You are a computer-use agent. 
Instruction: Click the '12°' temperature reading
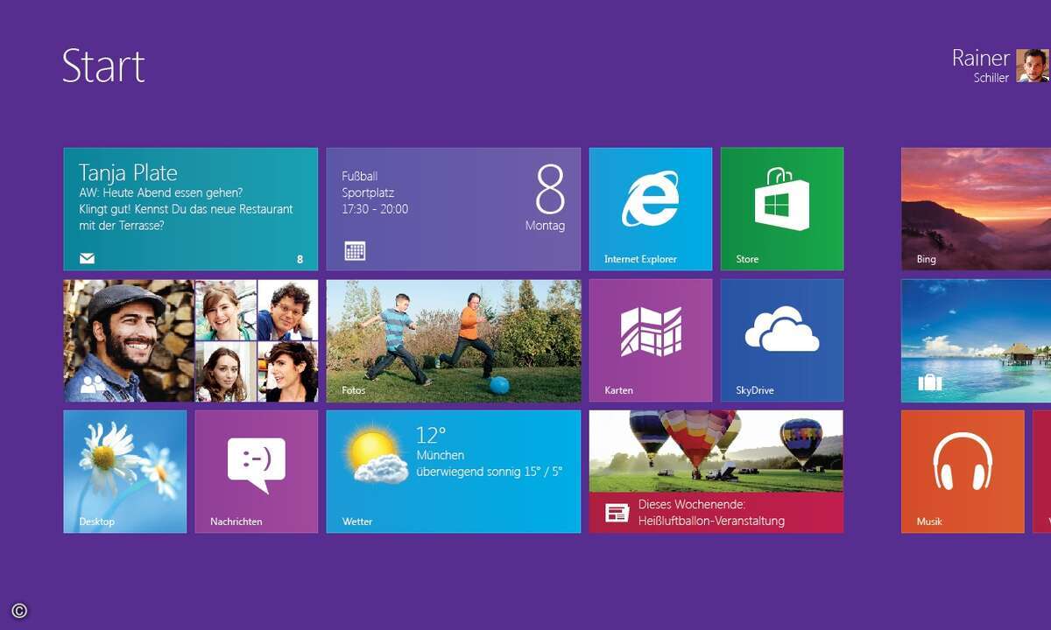431,435
